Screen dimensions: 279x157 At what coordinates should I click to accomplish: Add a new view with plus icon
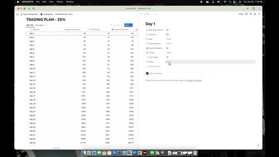[46, 25]
